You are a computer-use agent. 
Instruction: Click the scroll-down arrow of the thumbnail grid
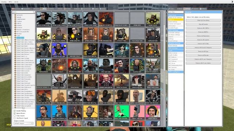164,126
